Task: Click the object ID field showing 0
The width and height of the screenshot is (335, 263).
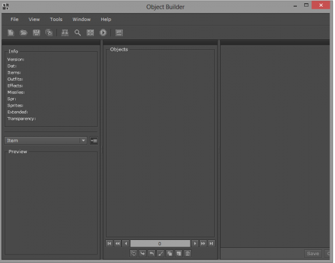Action: (160, 243)
